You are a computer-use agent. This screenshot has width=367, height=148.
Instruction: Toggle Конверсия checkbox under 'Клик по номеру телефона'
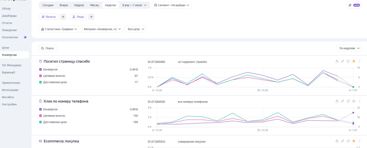point(40,109)
